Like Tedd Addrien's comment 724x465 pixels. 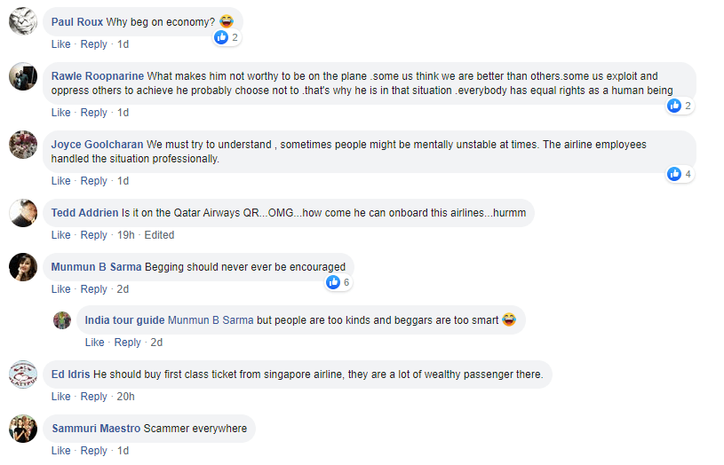61,235
